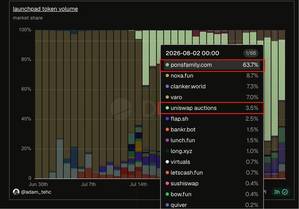Click the Jul 7th x-axis label

88,184
